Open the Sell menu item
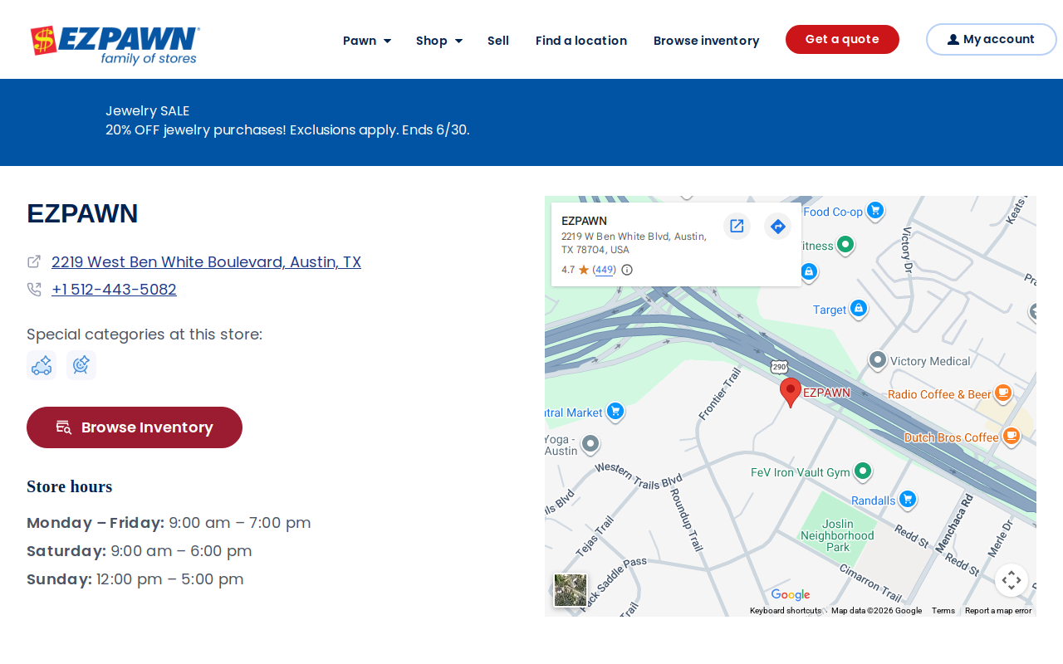The image size is (1063, 664). (x=498, y=41)
